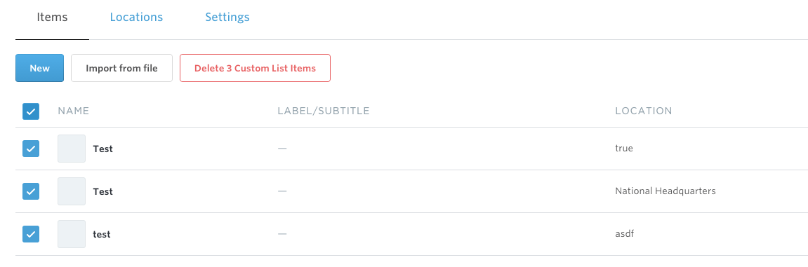The width and height of the screenshot is (808, 267).
Task: Uncheck the row with location true
Action: 31,149
